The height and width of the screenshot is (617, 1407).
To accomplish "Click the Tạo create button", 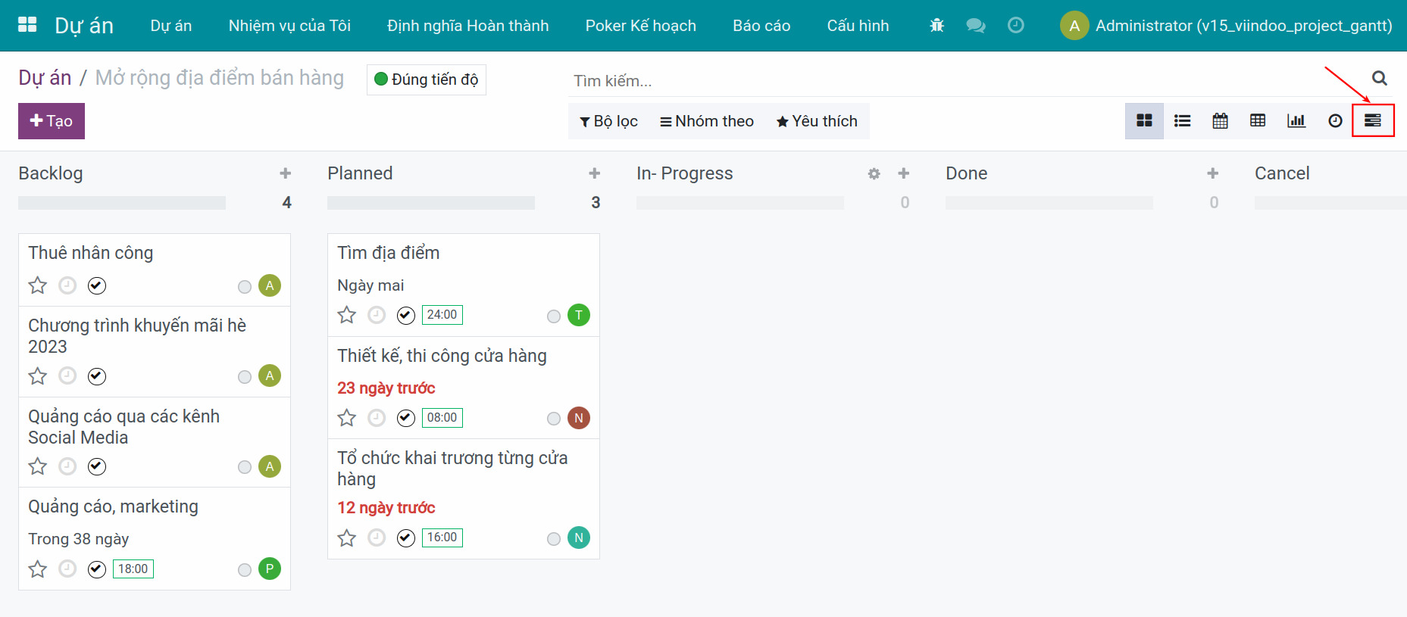I will [x=52, y=121].
